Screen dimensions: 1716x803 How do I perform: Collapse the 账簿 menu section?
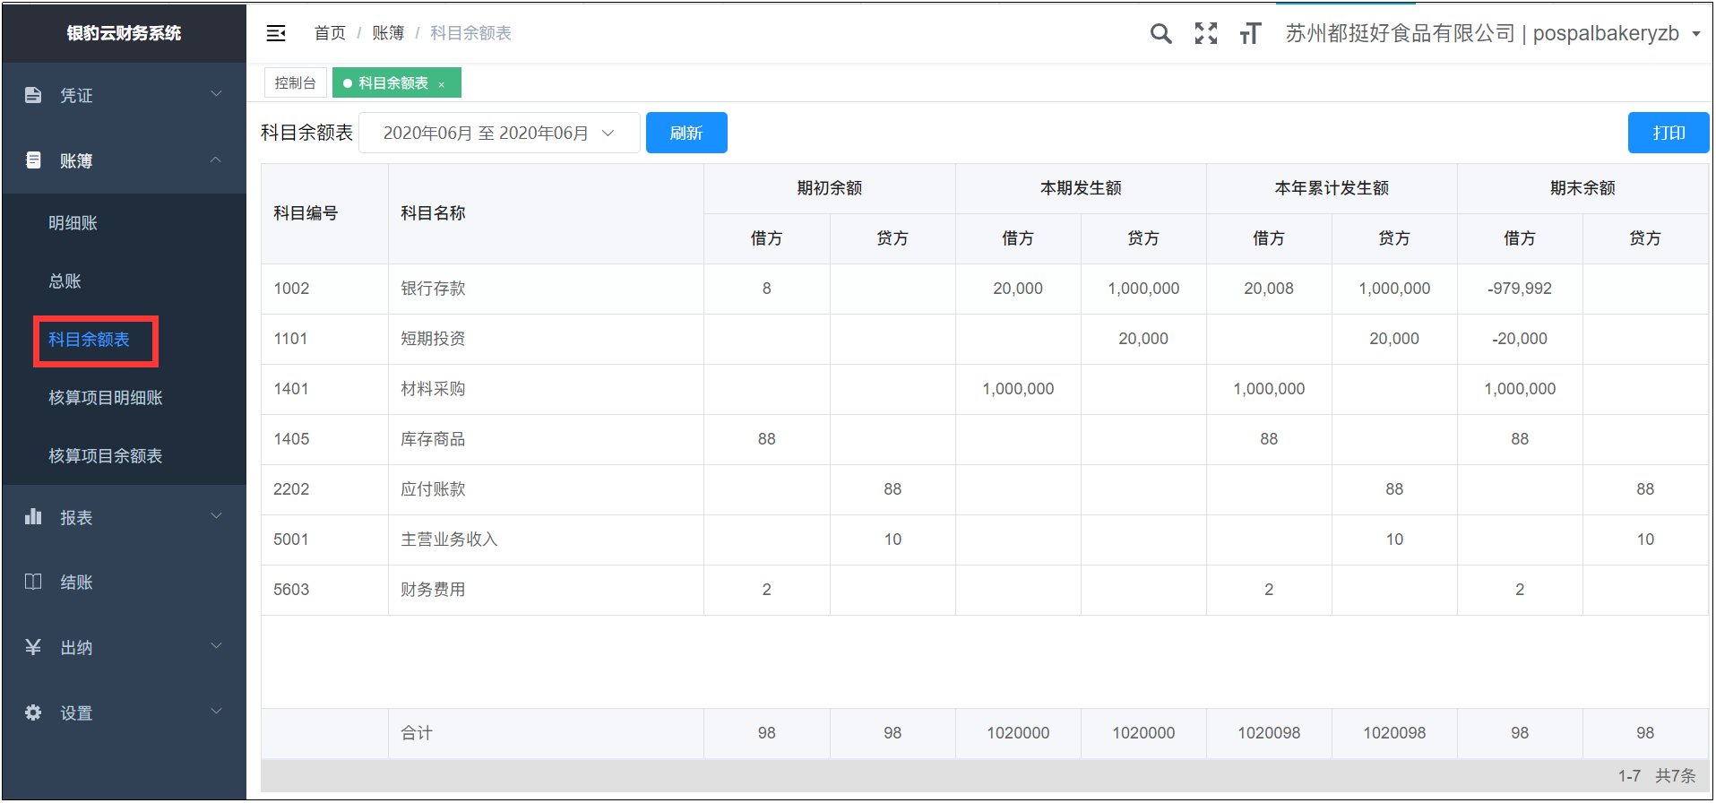click(x=215, y=160)
